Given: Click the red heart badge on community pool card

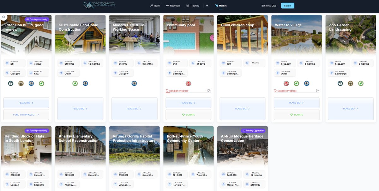Looking at the screenshot, I should tap(189, 83).
